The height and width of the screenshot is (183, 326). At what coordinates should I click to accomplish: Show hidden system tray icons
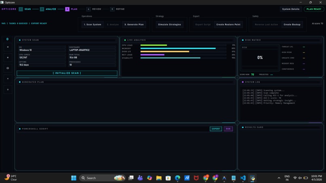(x=279, y=178)
